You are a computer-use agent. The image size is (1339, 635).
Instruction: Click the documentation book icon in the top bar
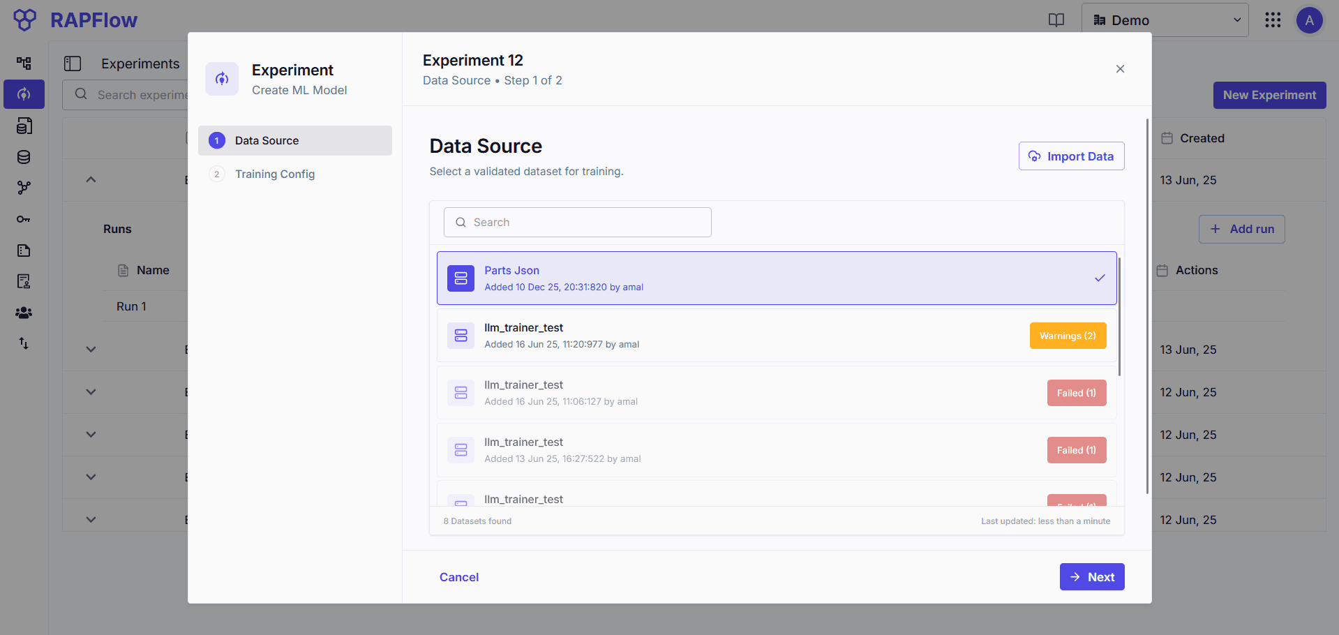pos(1056,20)
